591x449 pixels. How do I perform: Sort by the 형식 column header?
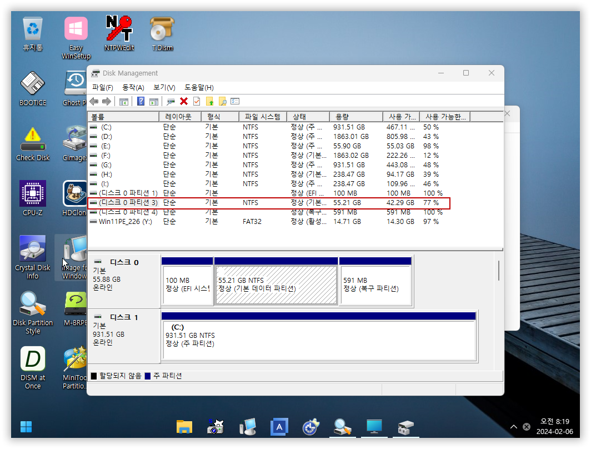(x=220, y=117)
